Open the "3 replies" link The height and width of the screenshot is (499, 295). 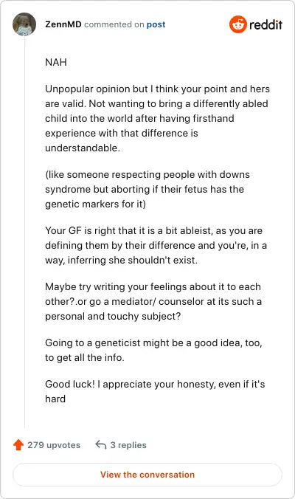coord(128,445)
